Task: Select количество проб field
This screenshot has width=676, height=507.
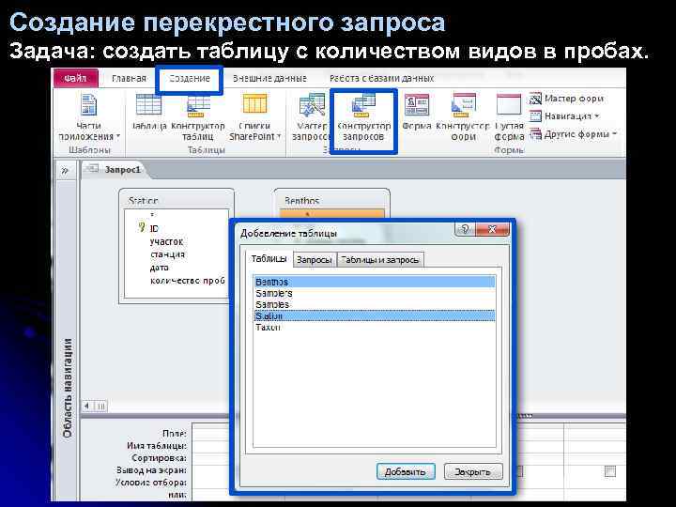Action: pos(188,281)
